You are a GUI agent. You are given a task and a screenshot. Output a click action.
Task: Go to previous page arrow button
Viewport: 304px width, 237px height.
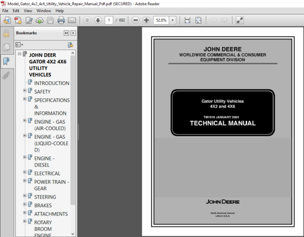(x=87, y=20)
